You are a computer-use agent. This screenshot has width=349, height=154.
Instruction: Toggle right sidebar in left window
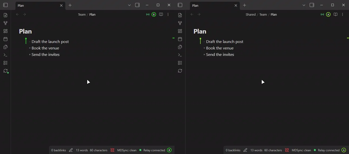(137, 5)
